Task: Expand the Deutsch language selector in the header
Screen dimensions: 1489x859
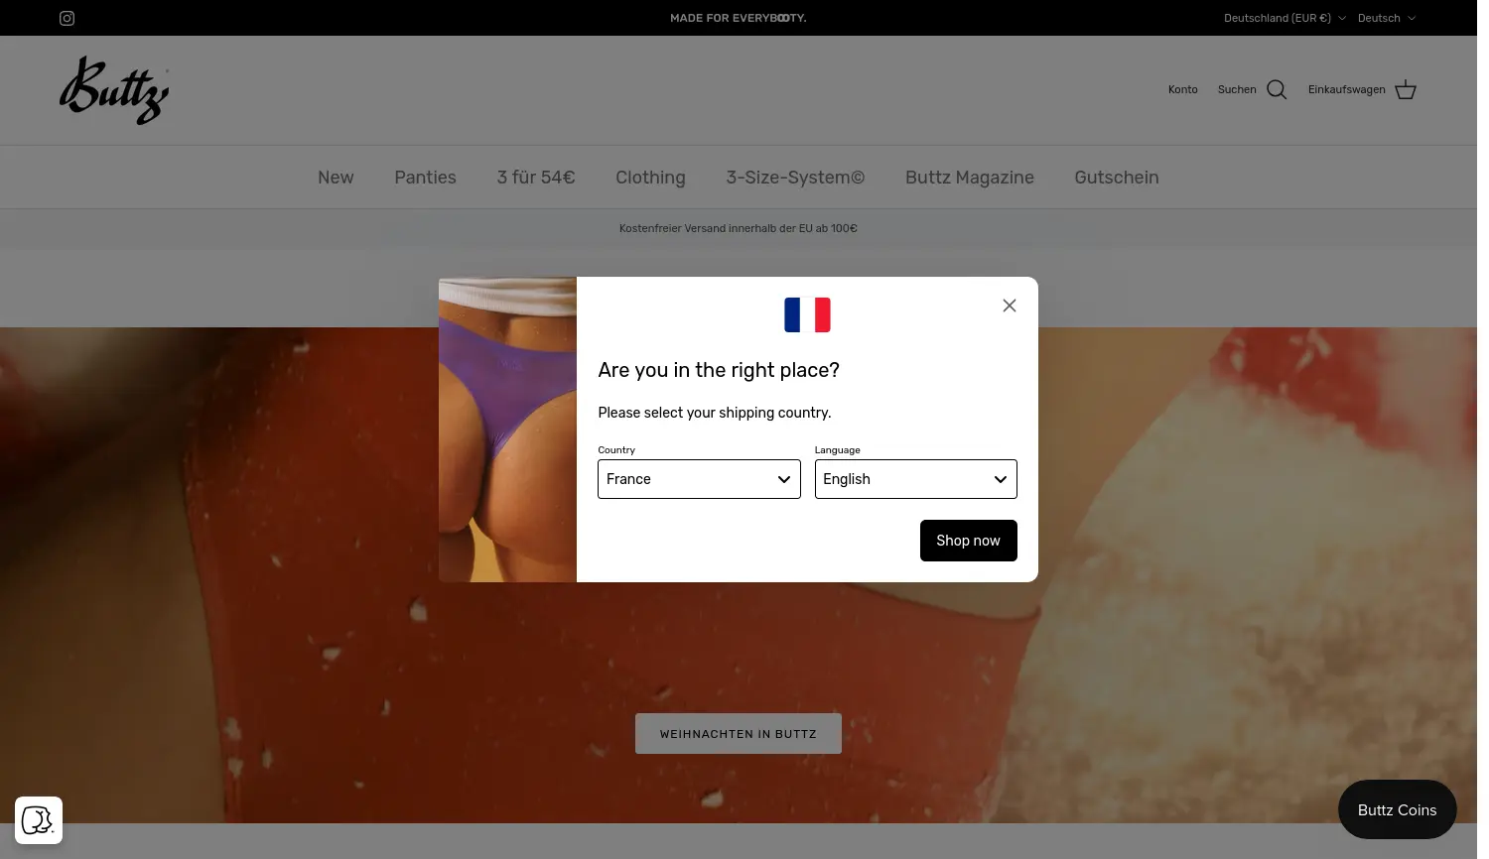Action: (x=1387, y=18)
